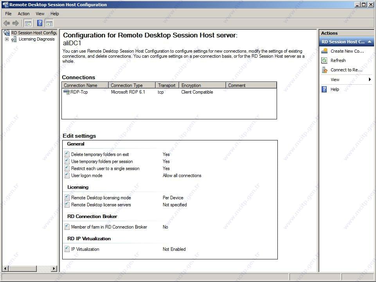Click the tree pane scroll left arrow
The image size is (376, 282).
coord(5,269)
